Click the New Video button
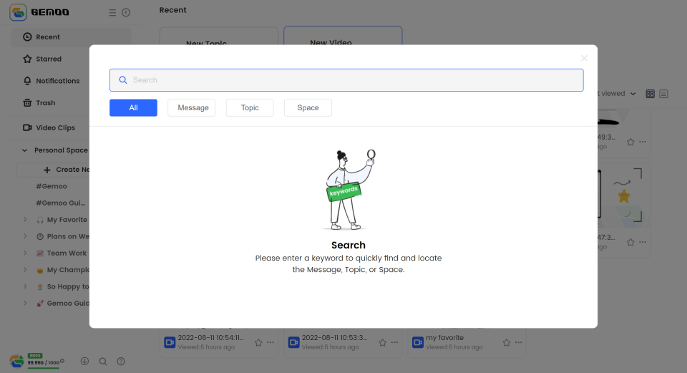Viewport: 687px width, 373px height. (343, 36)
